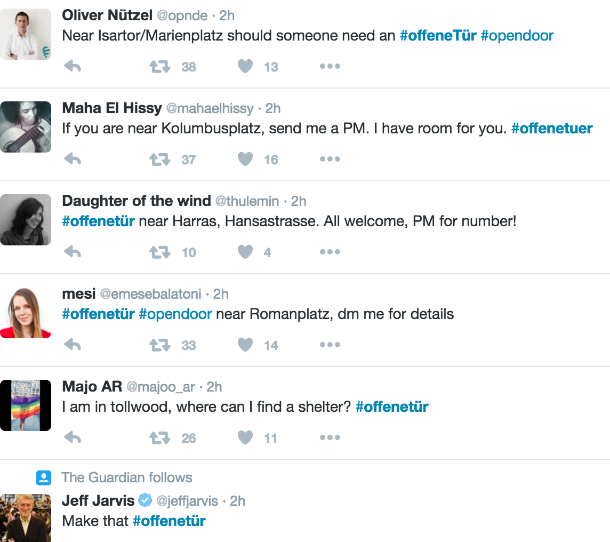Click Majo AR's rainbow flag avatar
The image size is (610, 542).
click(26, 405)
